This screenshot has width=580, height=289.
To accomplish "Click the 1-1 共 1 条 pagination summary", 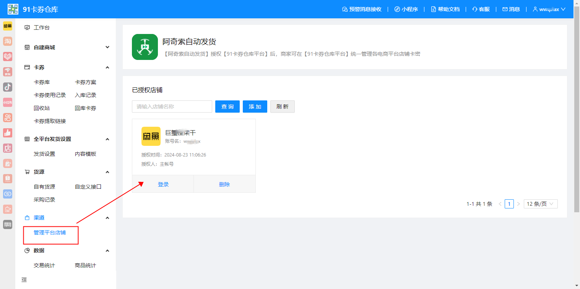I will point(479,204).
